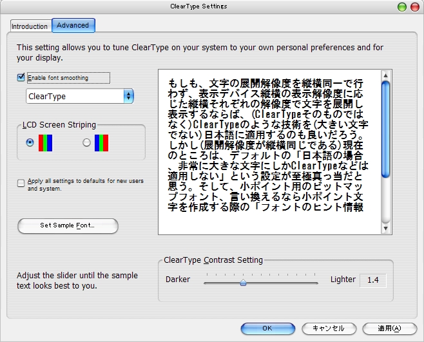Click the sample text scrollbar down arrow

click(385, 228)
